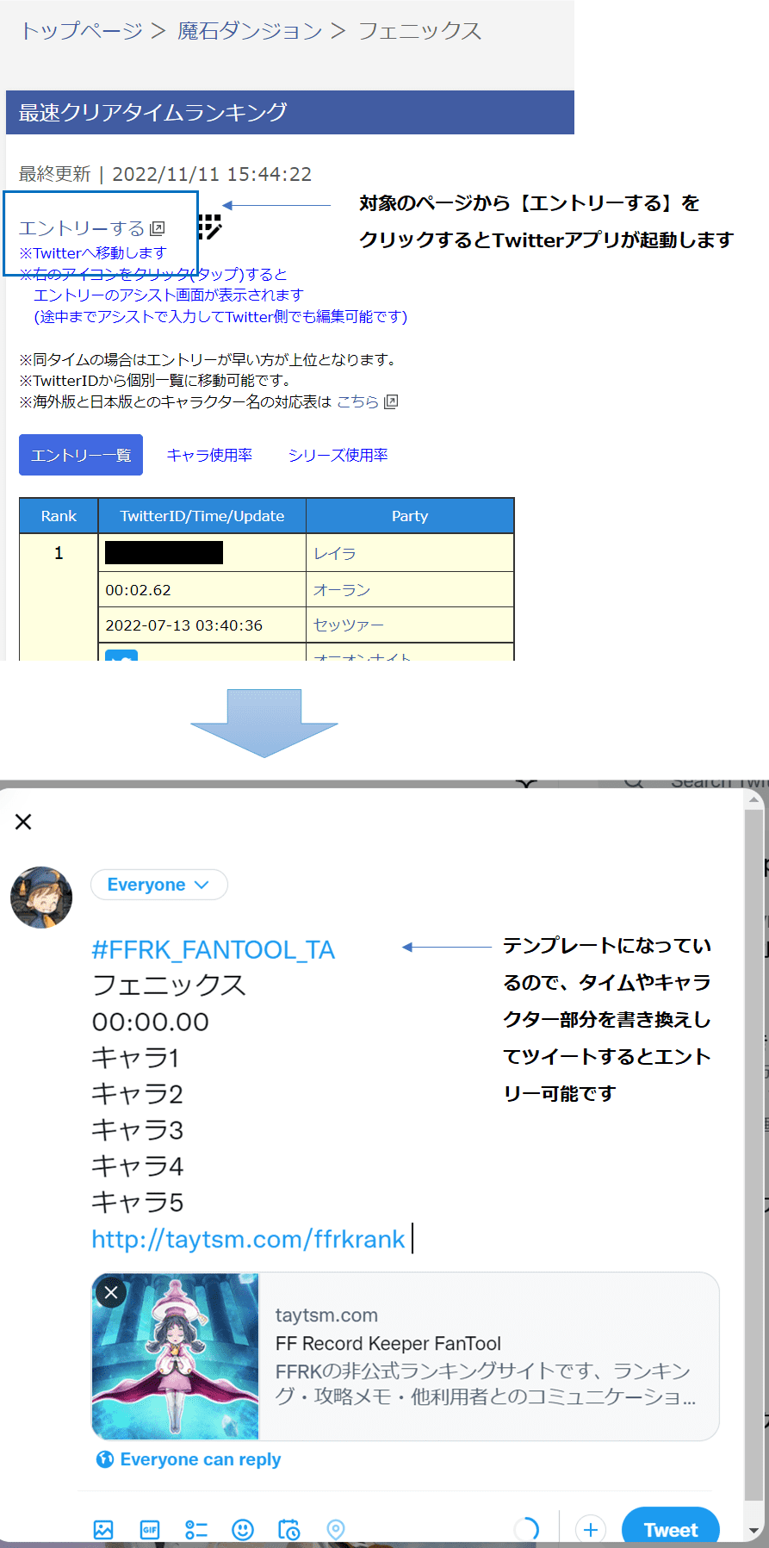Close the tweet composer with X icon

point(23,822)
